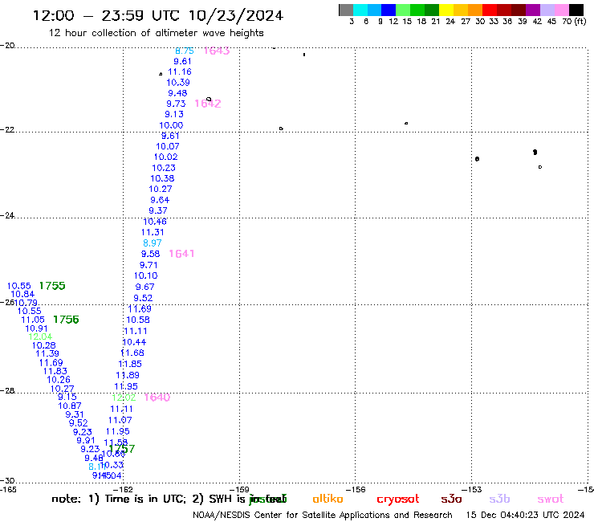Click the 10.23 wave height reading
This screenshot has height=522, width=594.
tap(164, 168)
